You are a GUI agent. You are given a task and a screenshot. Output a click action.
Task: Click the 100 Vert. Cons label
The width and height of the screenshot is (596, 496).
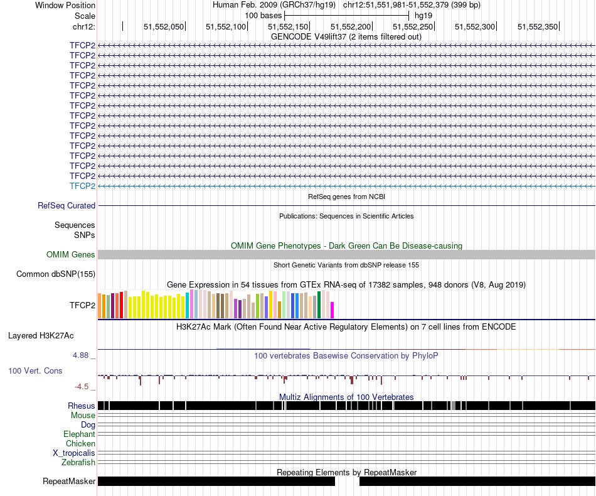point(35,371)
